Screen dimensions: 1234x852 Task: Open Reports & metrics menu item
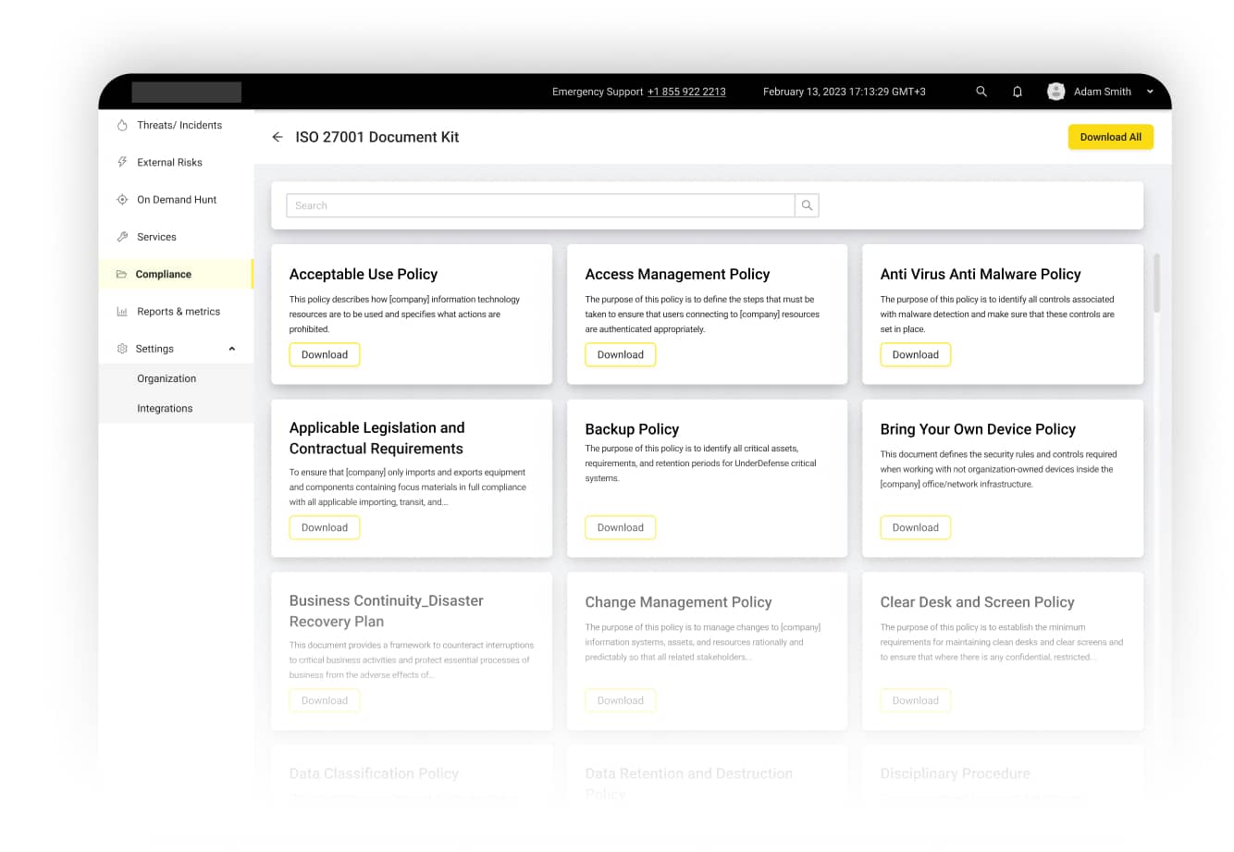(176, 312)
